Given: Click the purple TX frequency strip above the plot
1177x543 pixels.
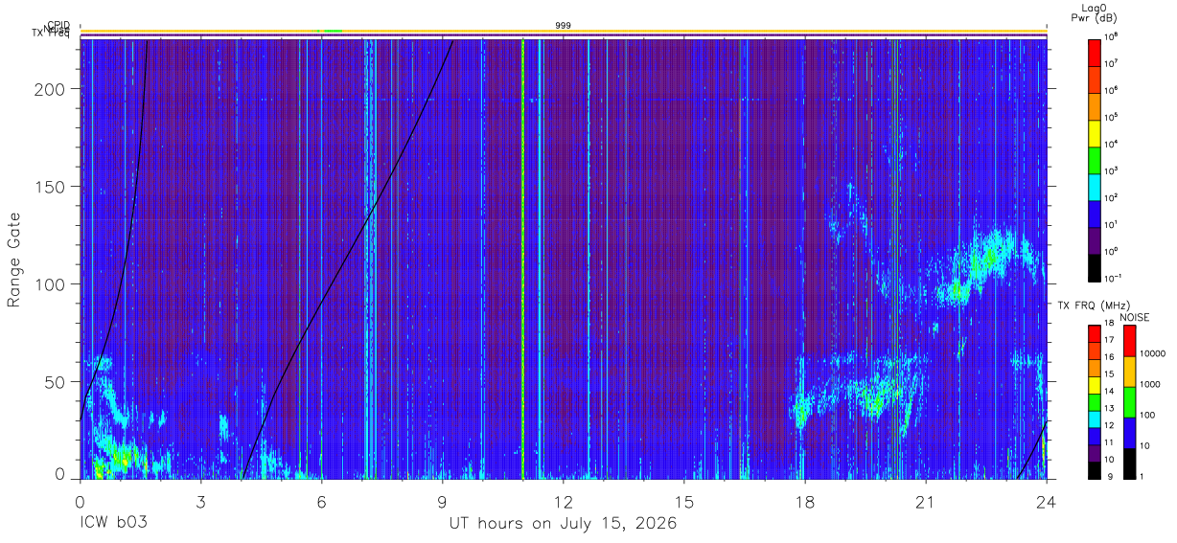Looking at the screenshot, I should click(563, 36).
